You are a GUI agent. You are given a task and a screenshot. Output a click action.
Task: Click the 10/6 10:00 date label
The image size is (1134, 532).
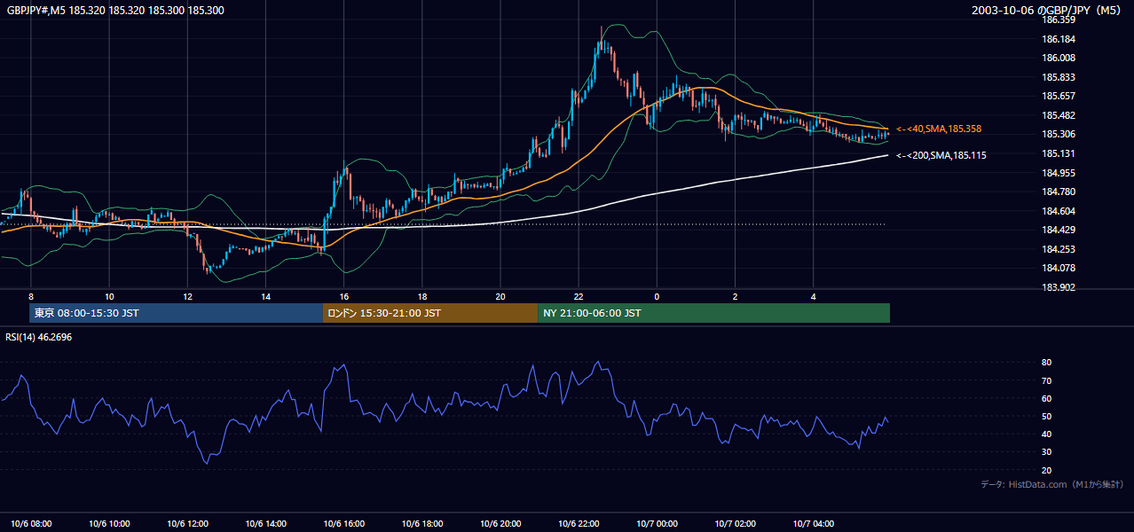[x=109, y=524]
